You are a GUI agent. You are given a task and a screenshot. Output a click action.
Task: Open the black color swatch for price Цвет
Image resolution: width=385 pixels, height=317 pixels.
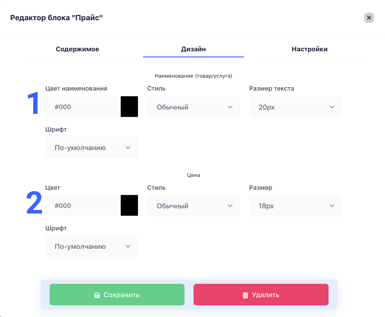[x=129, y=206]
